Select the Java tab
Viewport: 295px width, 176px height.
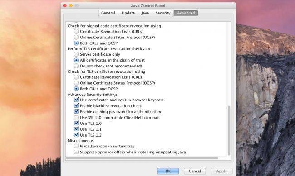(x=145, y=13)
